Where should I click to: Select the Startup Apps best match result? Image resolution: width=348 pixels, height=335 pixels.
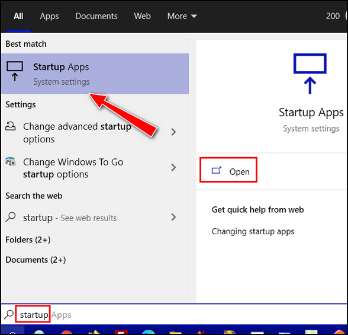tap(95, 74)
